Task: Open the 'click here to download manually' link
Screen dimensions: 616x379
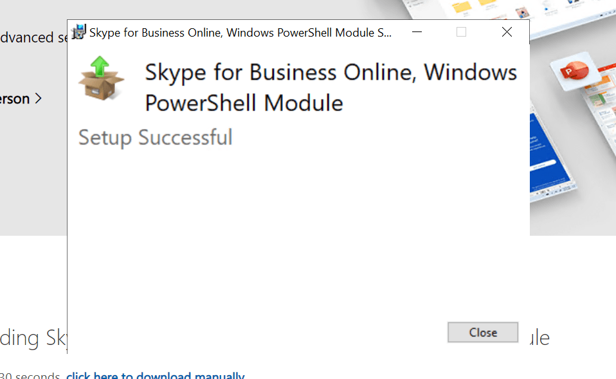Action: [155, 375]
